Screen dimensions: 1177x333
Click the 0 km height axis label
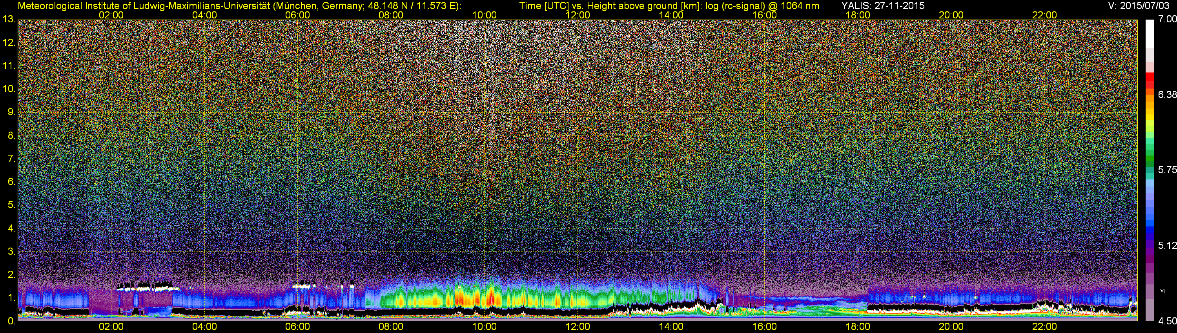(x=11, y=321)
